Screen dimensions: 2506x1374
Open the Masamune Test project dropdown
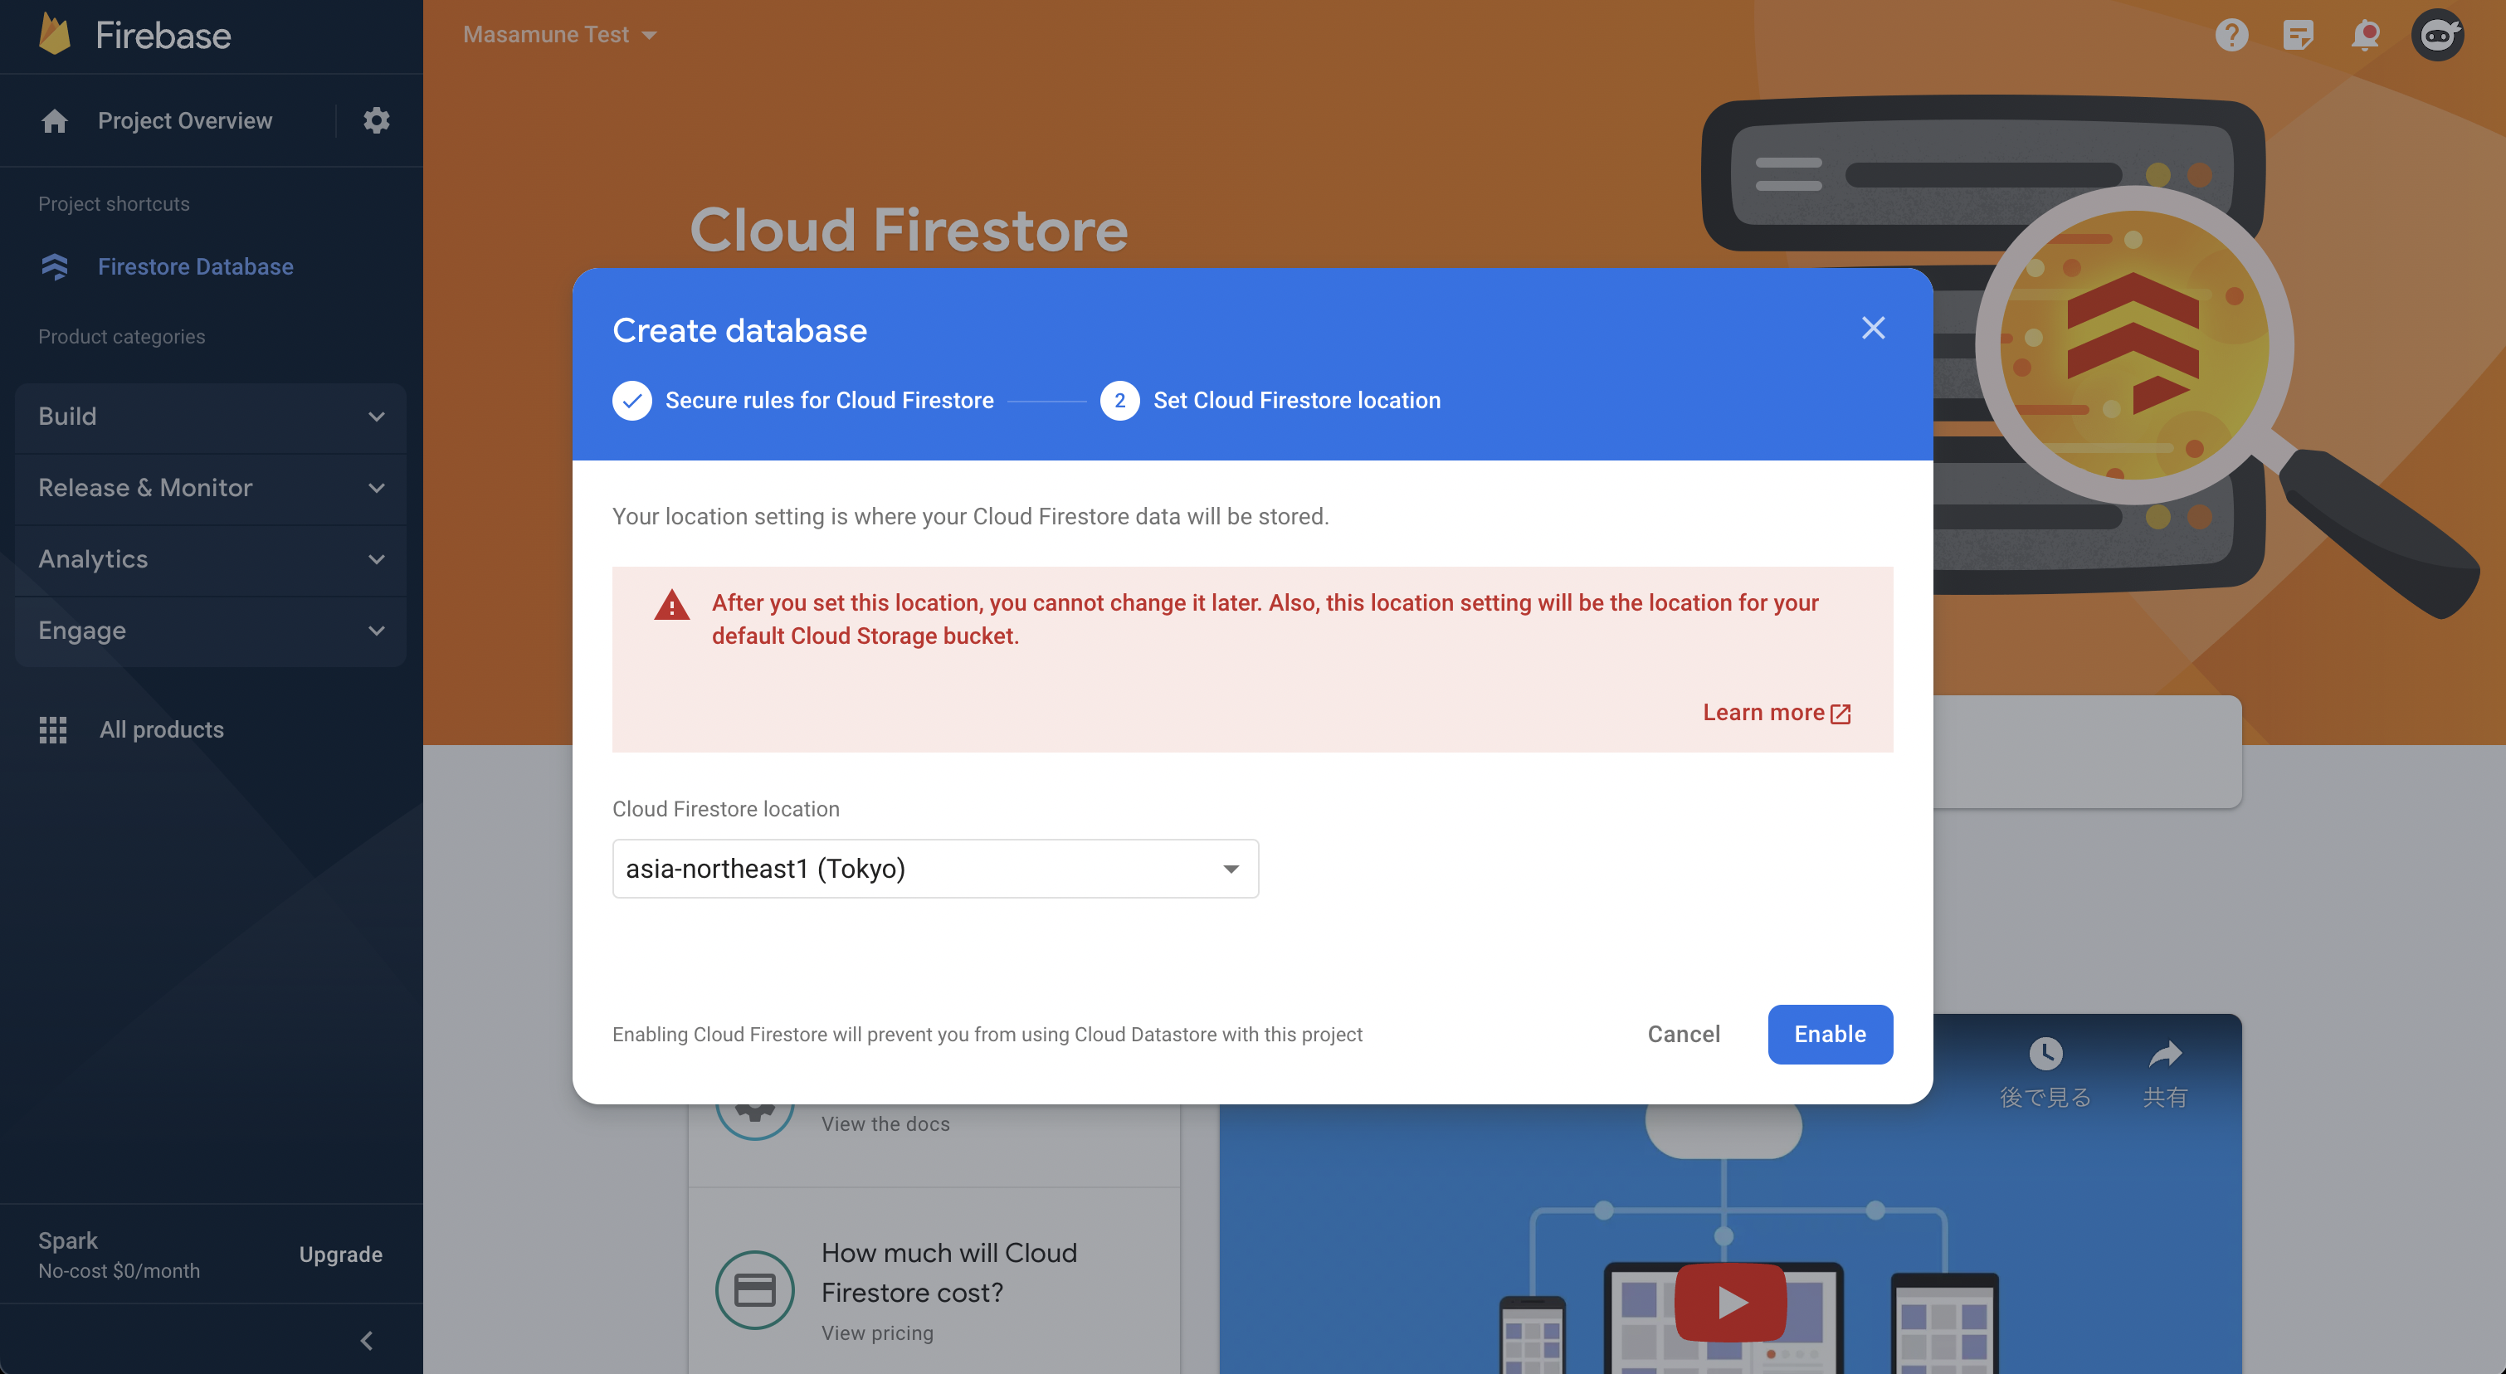coord(559,35)
